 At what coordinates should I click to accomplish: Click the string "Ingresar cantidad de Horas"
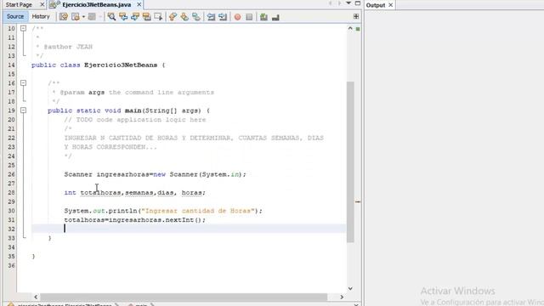click(x=198, y=211)
